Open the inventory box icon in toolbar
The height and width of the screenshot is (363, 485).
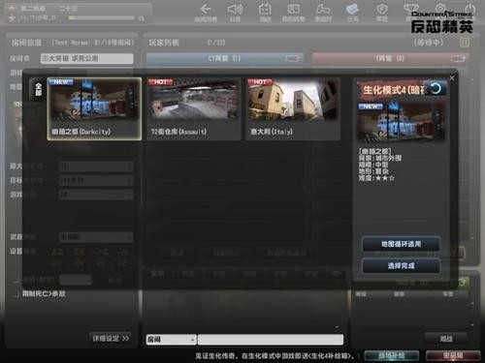293,9
